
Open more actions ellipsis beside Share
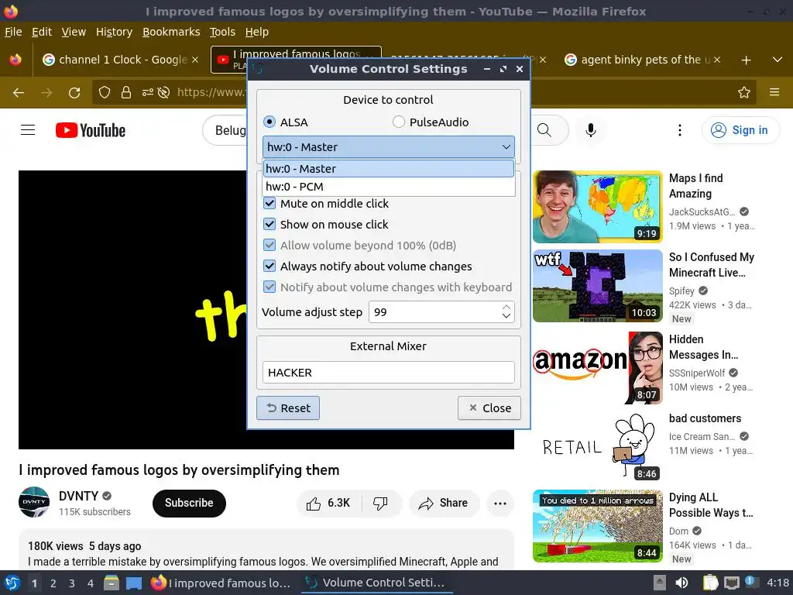coord(500,504)
